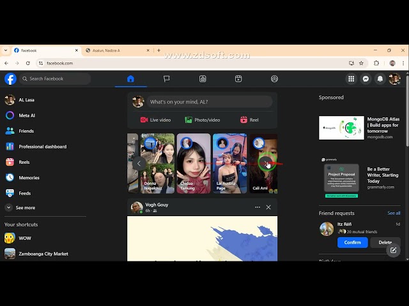The height and width of the screenshot is (306, 409).
Task: Click the Search Facebook field
Action: pyautogui.click(x=55, y=78)
